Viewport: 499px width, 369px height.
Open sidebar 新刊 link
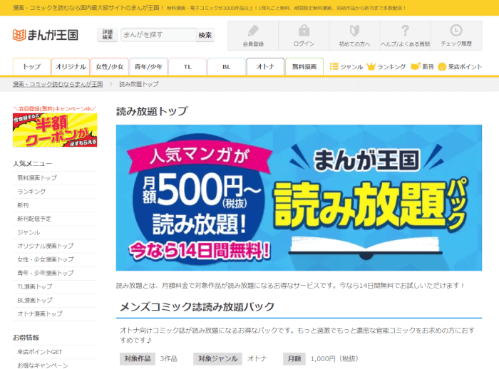pyautogui.click(x=23, y=205)
